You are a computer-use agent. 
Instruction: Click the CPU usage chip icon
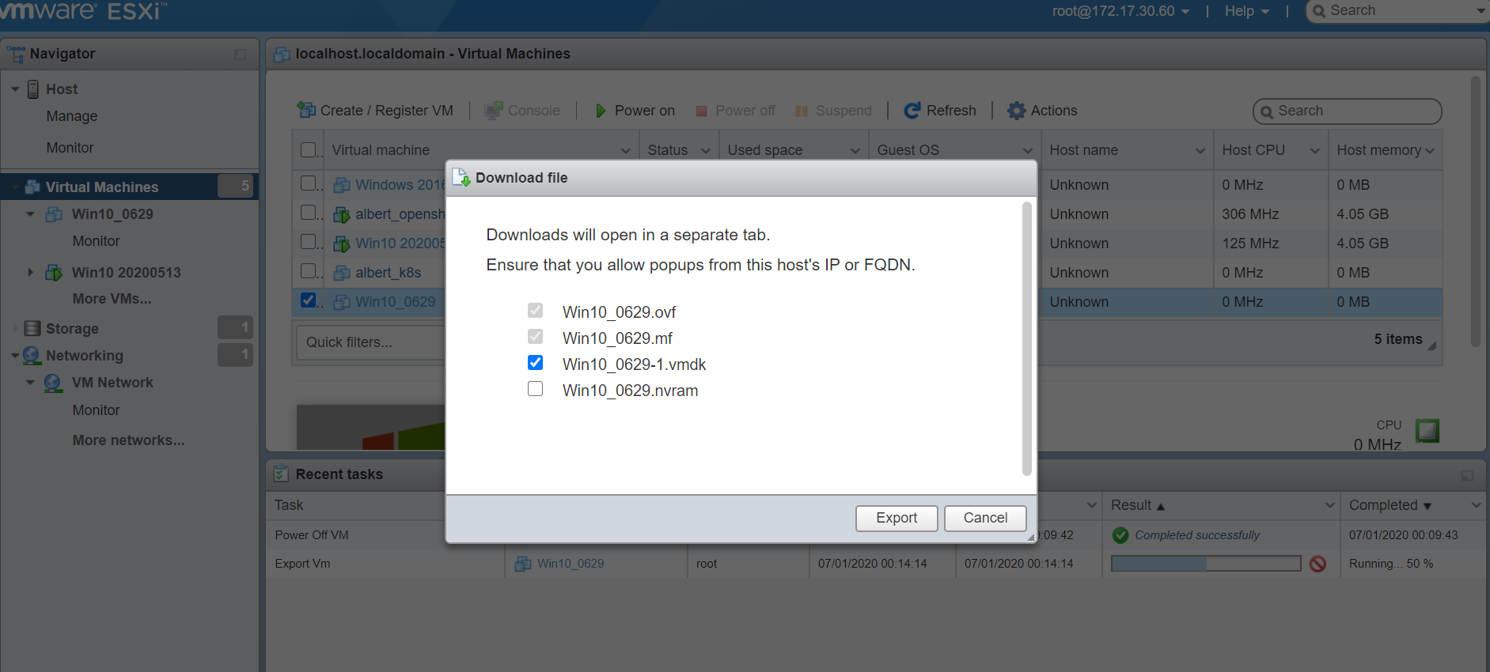[x=1427, y=431]
